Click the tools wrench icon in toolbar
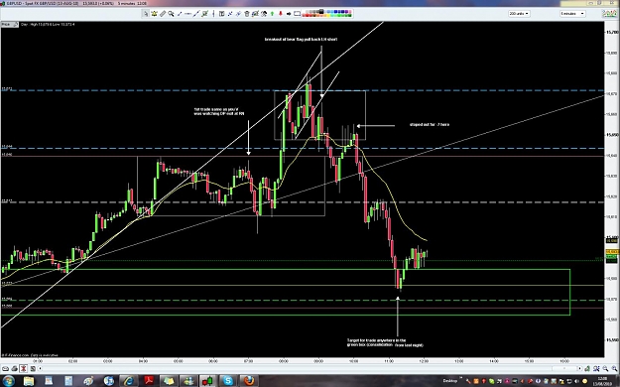The image size is (620, 387). pyautogui.click(x=264, y=14)
